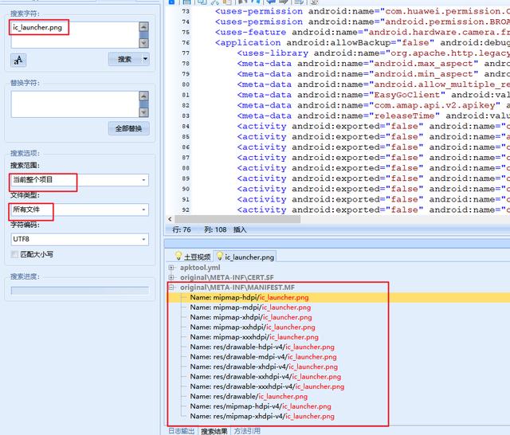Screen dimensions: 510x435
Task: Click code line 76 with application tag
Action: point(362,42)
